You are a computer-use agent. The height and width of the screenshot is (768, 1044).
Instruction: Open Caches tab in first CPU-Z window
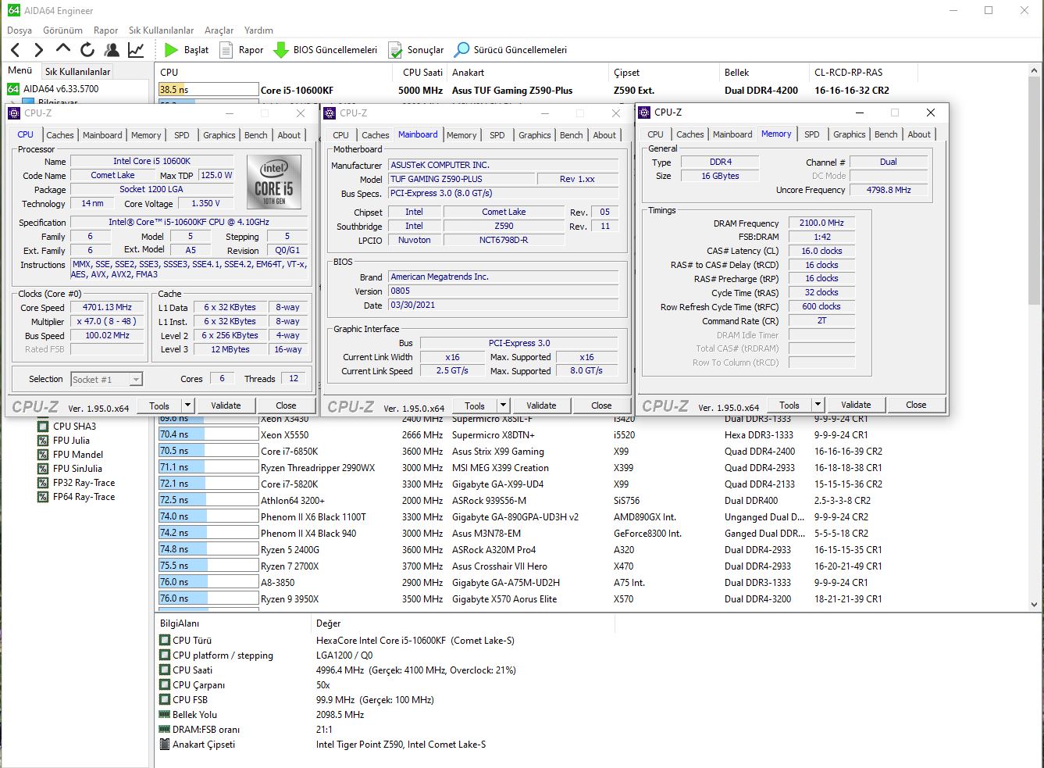click(59, 135)
